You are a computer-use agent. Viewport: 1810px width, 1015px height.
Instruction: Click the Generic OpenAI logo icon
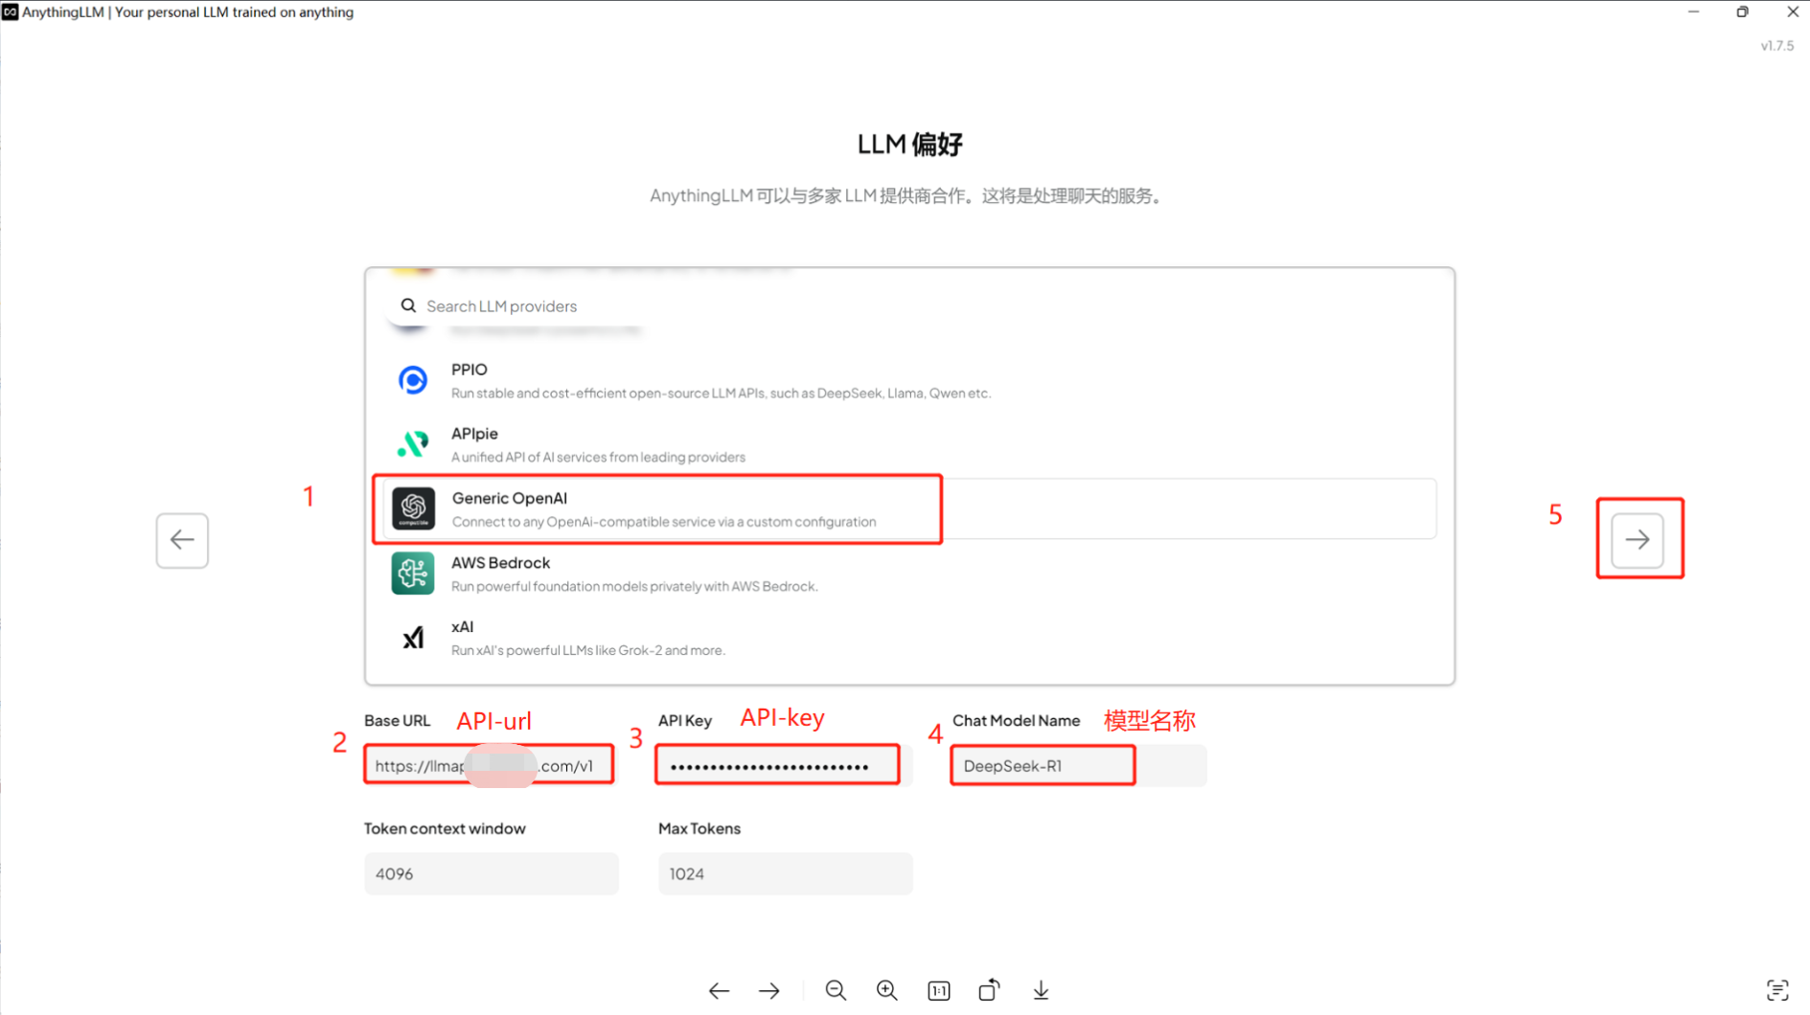tap(413, 508)
